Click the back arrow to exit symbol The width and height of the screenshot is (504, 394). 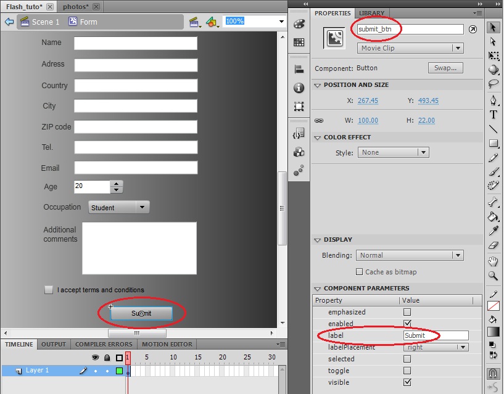click(9, 22)
